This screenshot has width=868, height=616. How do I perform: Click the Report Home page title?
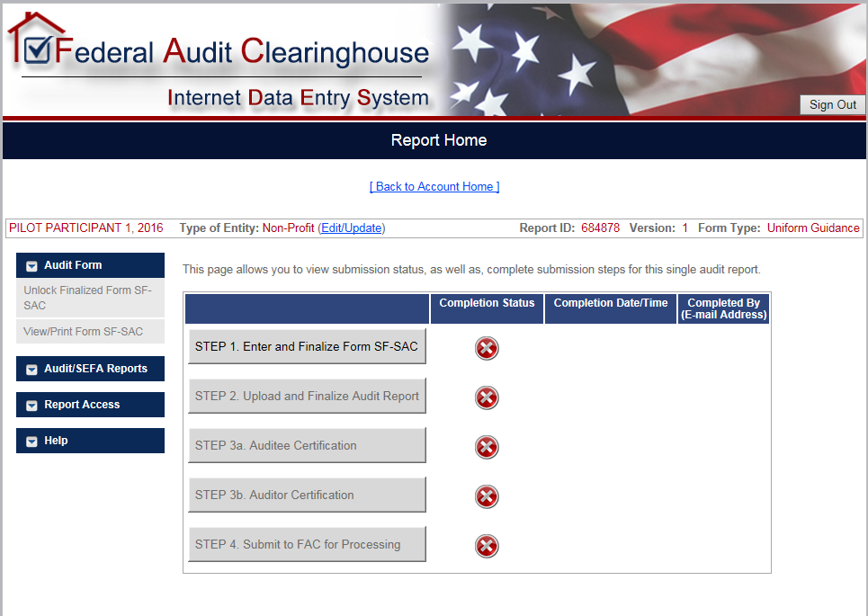tap(439, 140)
